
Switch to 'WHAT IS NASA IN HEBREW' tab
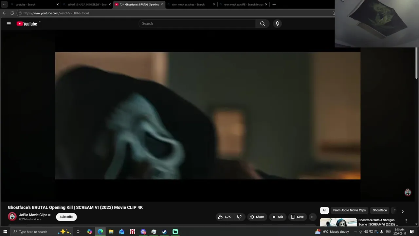87,5
